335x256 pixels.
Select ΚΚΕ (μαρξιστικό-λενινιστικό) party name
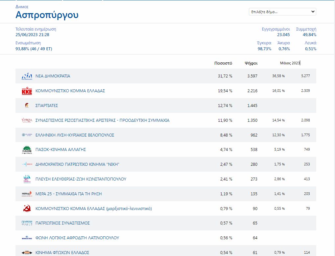94,208
